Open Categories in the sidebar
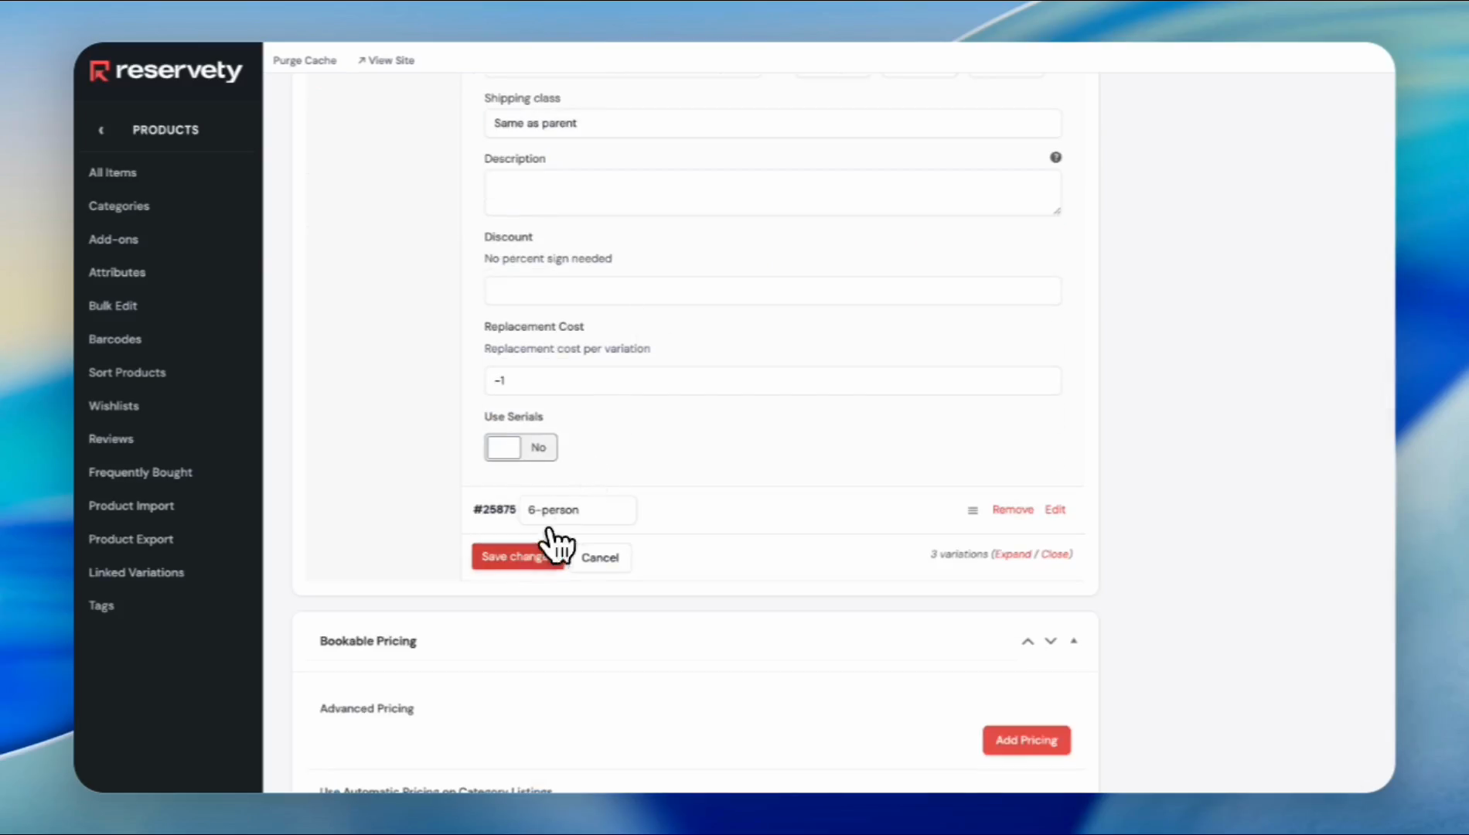This screenshot has width=1469, height=835. [x=119, y=206]
